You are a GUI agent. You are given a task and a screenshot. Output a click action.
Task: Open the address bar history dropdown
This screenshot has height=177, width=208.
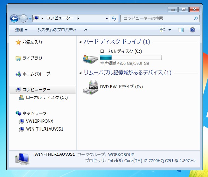(x=107, y=18)
